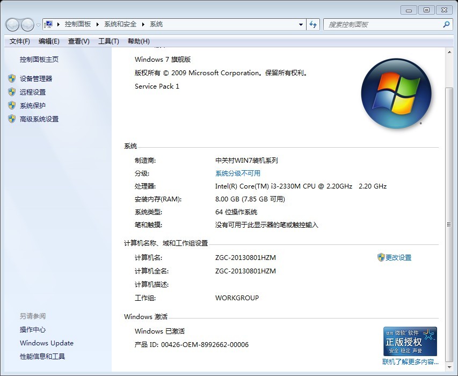Click the computer icon in address bar
The image size is (458, 376).
coord(48,24)
